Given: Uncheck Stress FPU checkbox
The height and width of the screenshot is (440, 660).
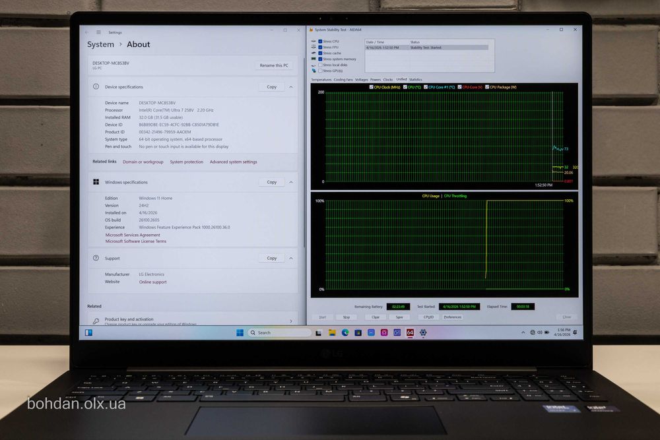Looking at the screenshot, I should 320,47.
